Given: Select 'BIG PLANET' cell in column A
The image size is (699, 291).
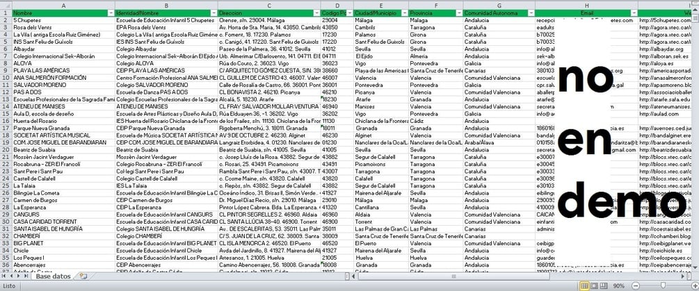Looking at the screenshot, I should point(63,243).
